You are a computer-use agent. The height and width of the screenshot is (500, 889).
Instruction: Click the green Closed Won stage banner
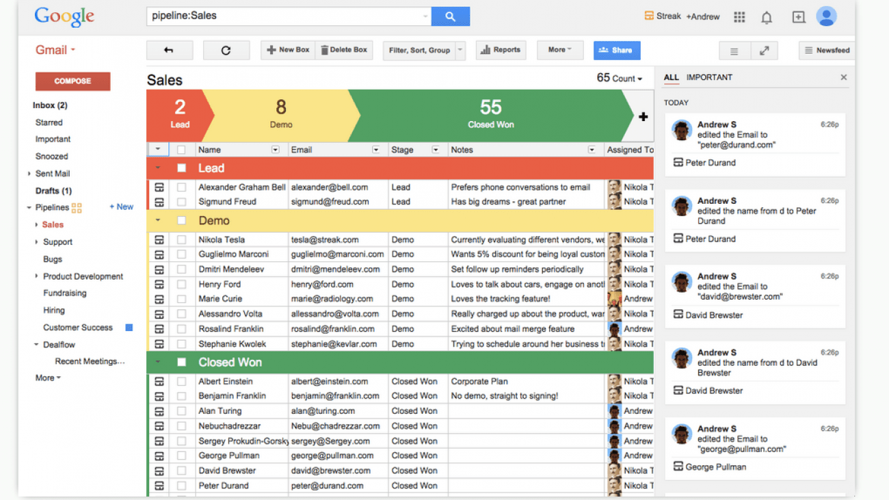[x=490, y=115]
